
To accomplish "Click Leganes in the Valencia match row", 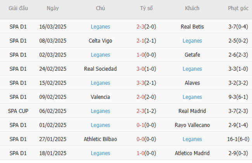I will (x=192, y=97).
